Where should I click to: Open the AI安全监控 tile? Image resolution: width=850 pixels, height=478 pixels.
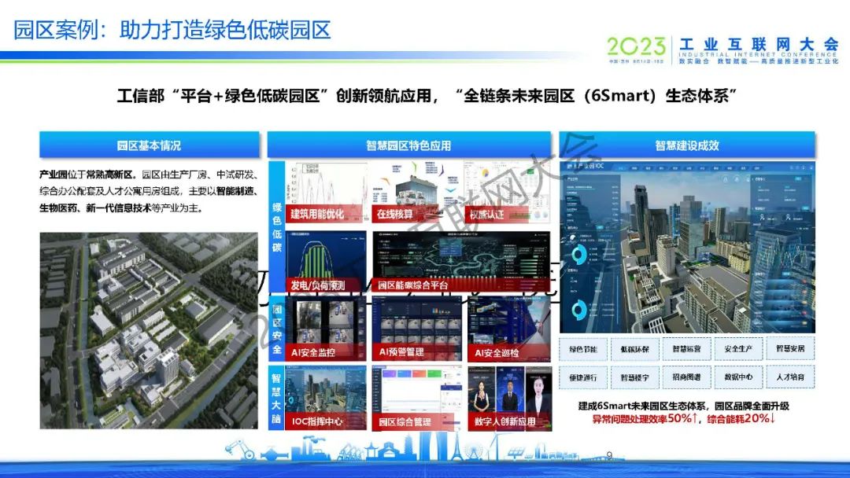327,329
